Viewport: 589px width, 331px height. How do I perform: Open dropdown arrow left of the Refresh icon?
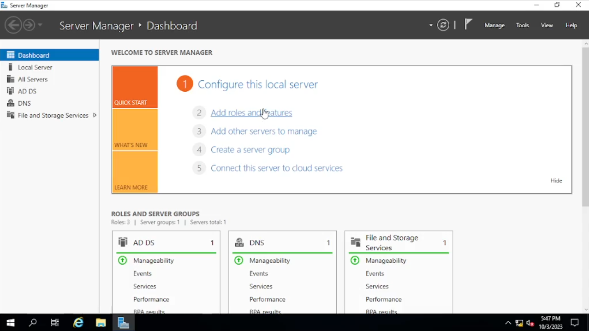(x=431, y=25)
